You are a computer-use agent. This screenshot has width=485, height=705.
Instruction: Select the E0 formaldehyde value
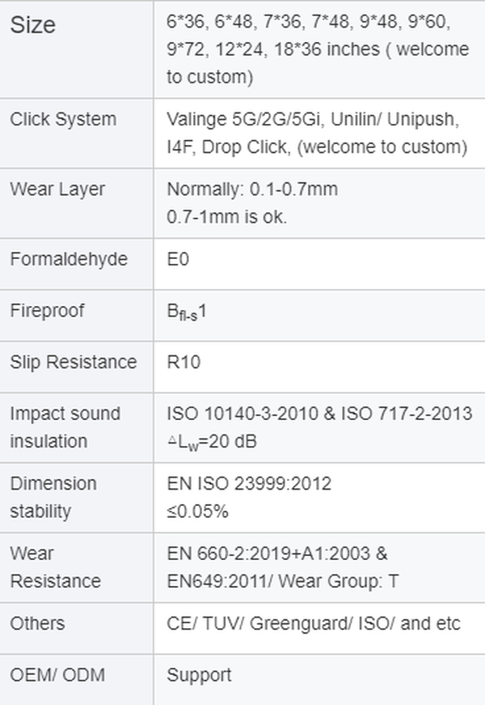pos(177,259)
